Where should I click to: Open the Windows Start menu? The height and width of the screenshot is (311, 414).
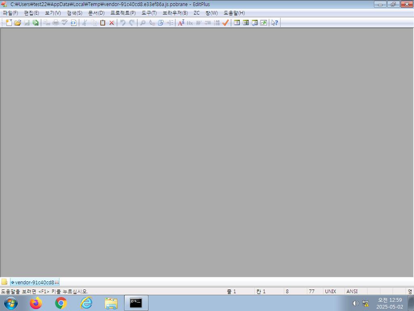coord(11,303)
